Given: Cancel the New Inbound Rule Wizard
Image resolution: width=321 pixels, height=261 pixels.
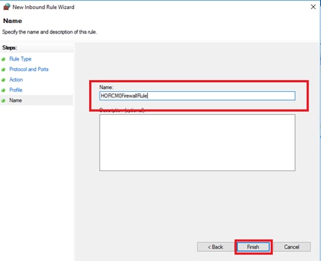Looking at the screenshot, I should click(x=292, y=247).
